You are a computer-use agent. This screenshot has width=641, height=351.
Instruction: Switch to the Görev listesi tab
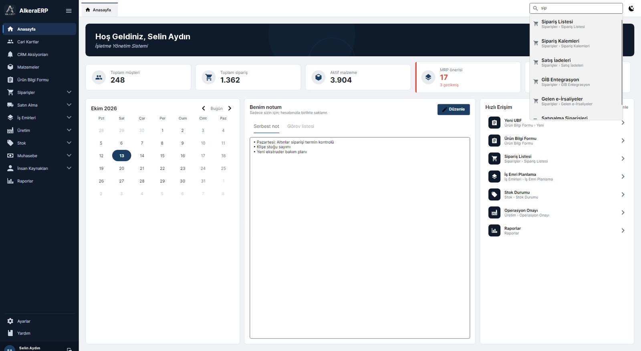tap(300, 126)
